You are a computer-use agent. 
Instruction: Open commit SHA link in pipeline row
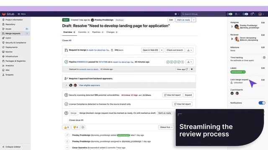click(x=103, y=62)
